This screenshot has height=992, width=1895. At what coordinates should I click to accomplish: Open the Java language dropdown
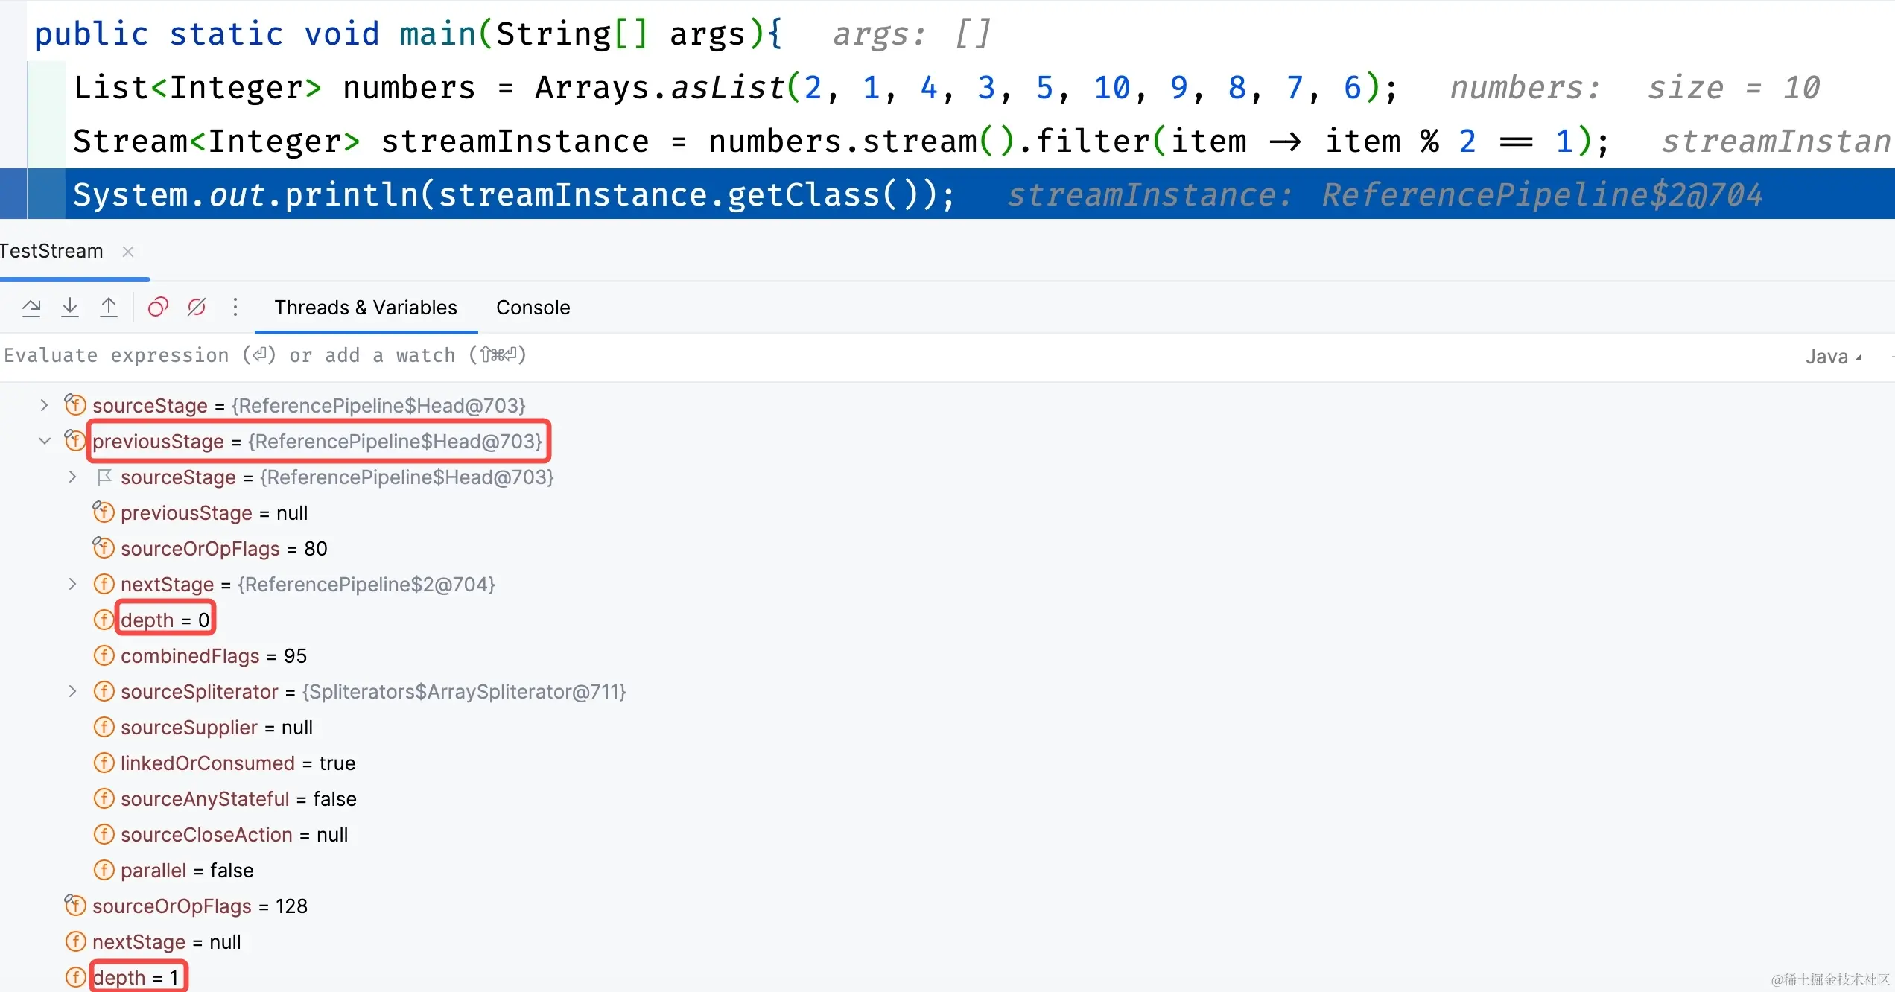(1832, 357)
